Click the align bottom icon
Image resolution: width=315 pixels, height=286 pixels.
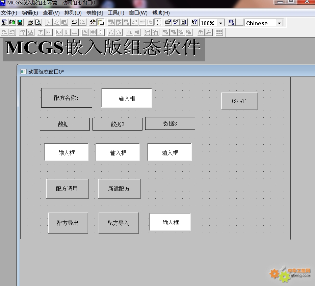(30, 32)
